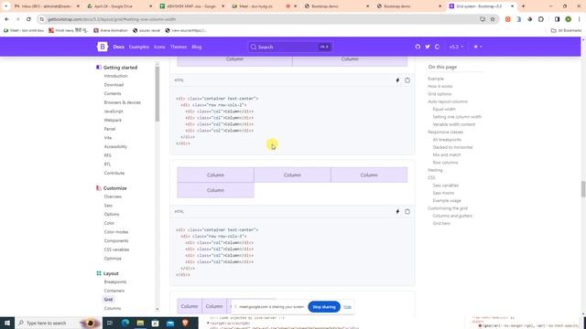Open the Chrome profile avatar
The width and height of the screenshot is (586, 329).
click(x=568, y=19)
